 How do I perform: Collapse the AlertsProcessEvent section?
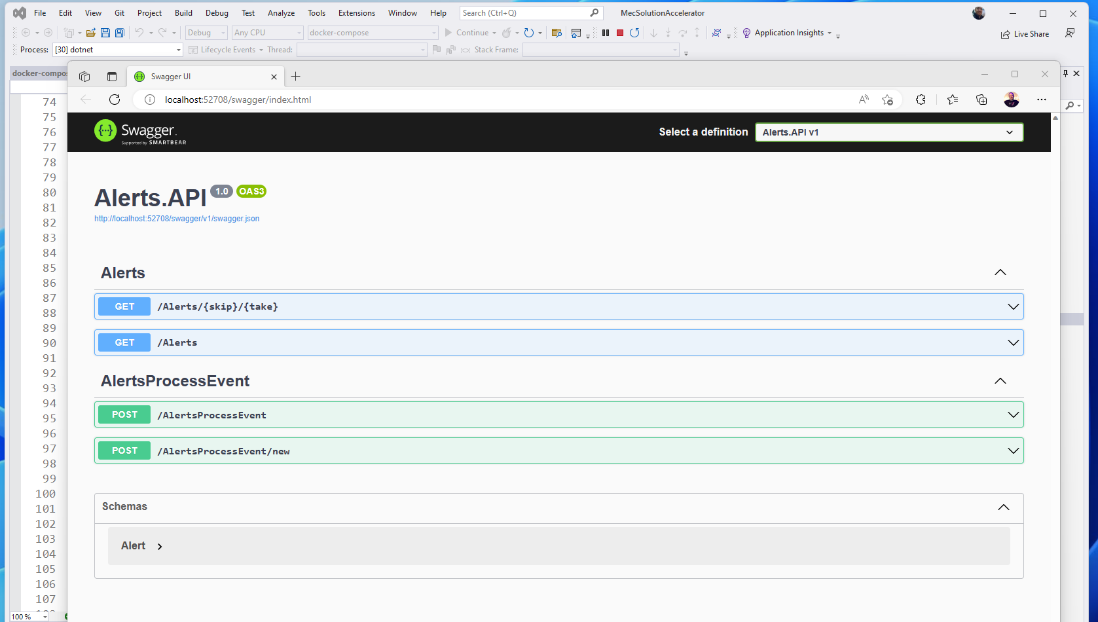point(1000,381)
